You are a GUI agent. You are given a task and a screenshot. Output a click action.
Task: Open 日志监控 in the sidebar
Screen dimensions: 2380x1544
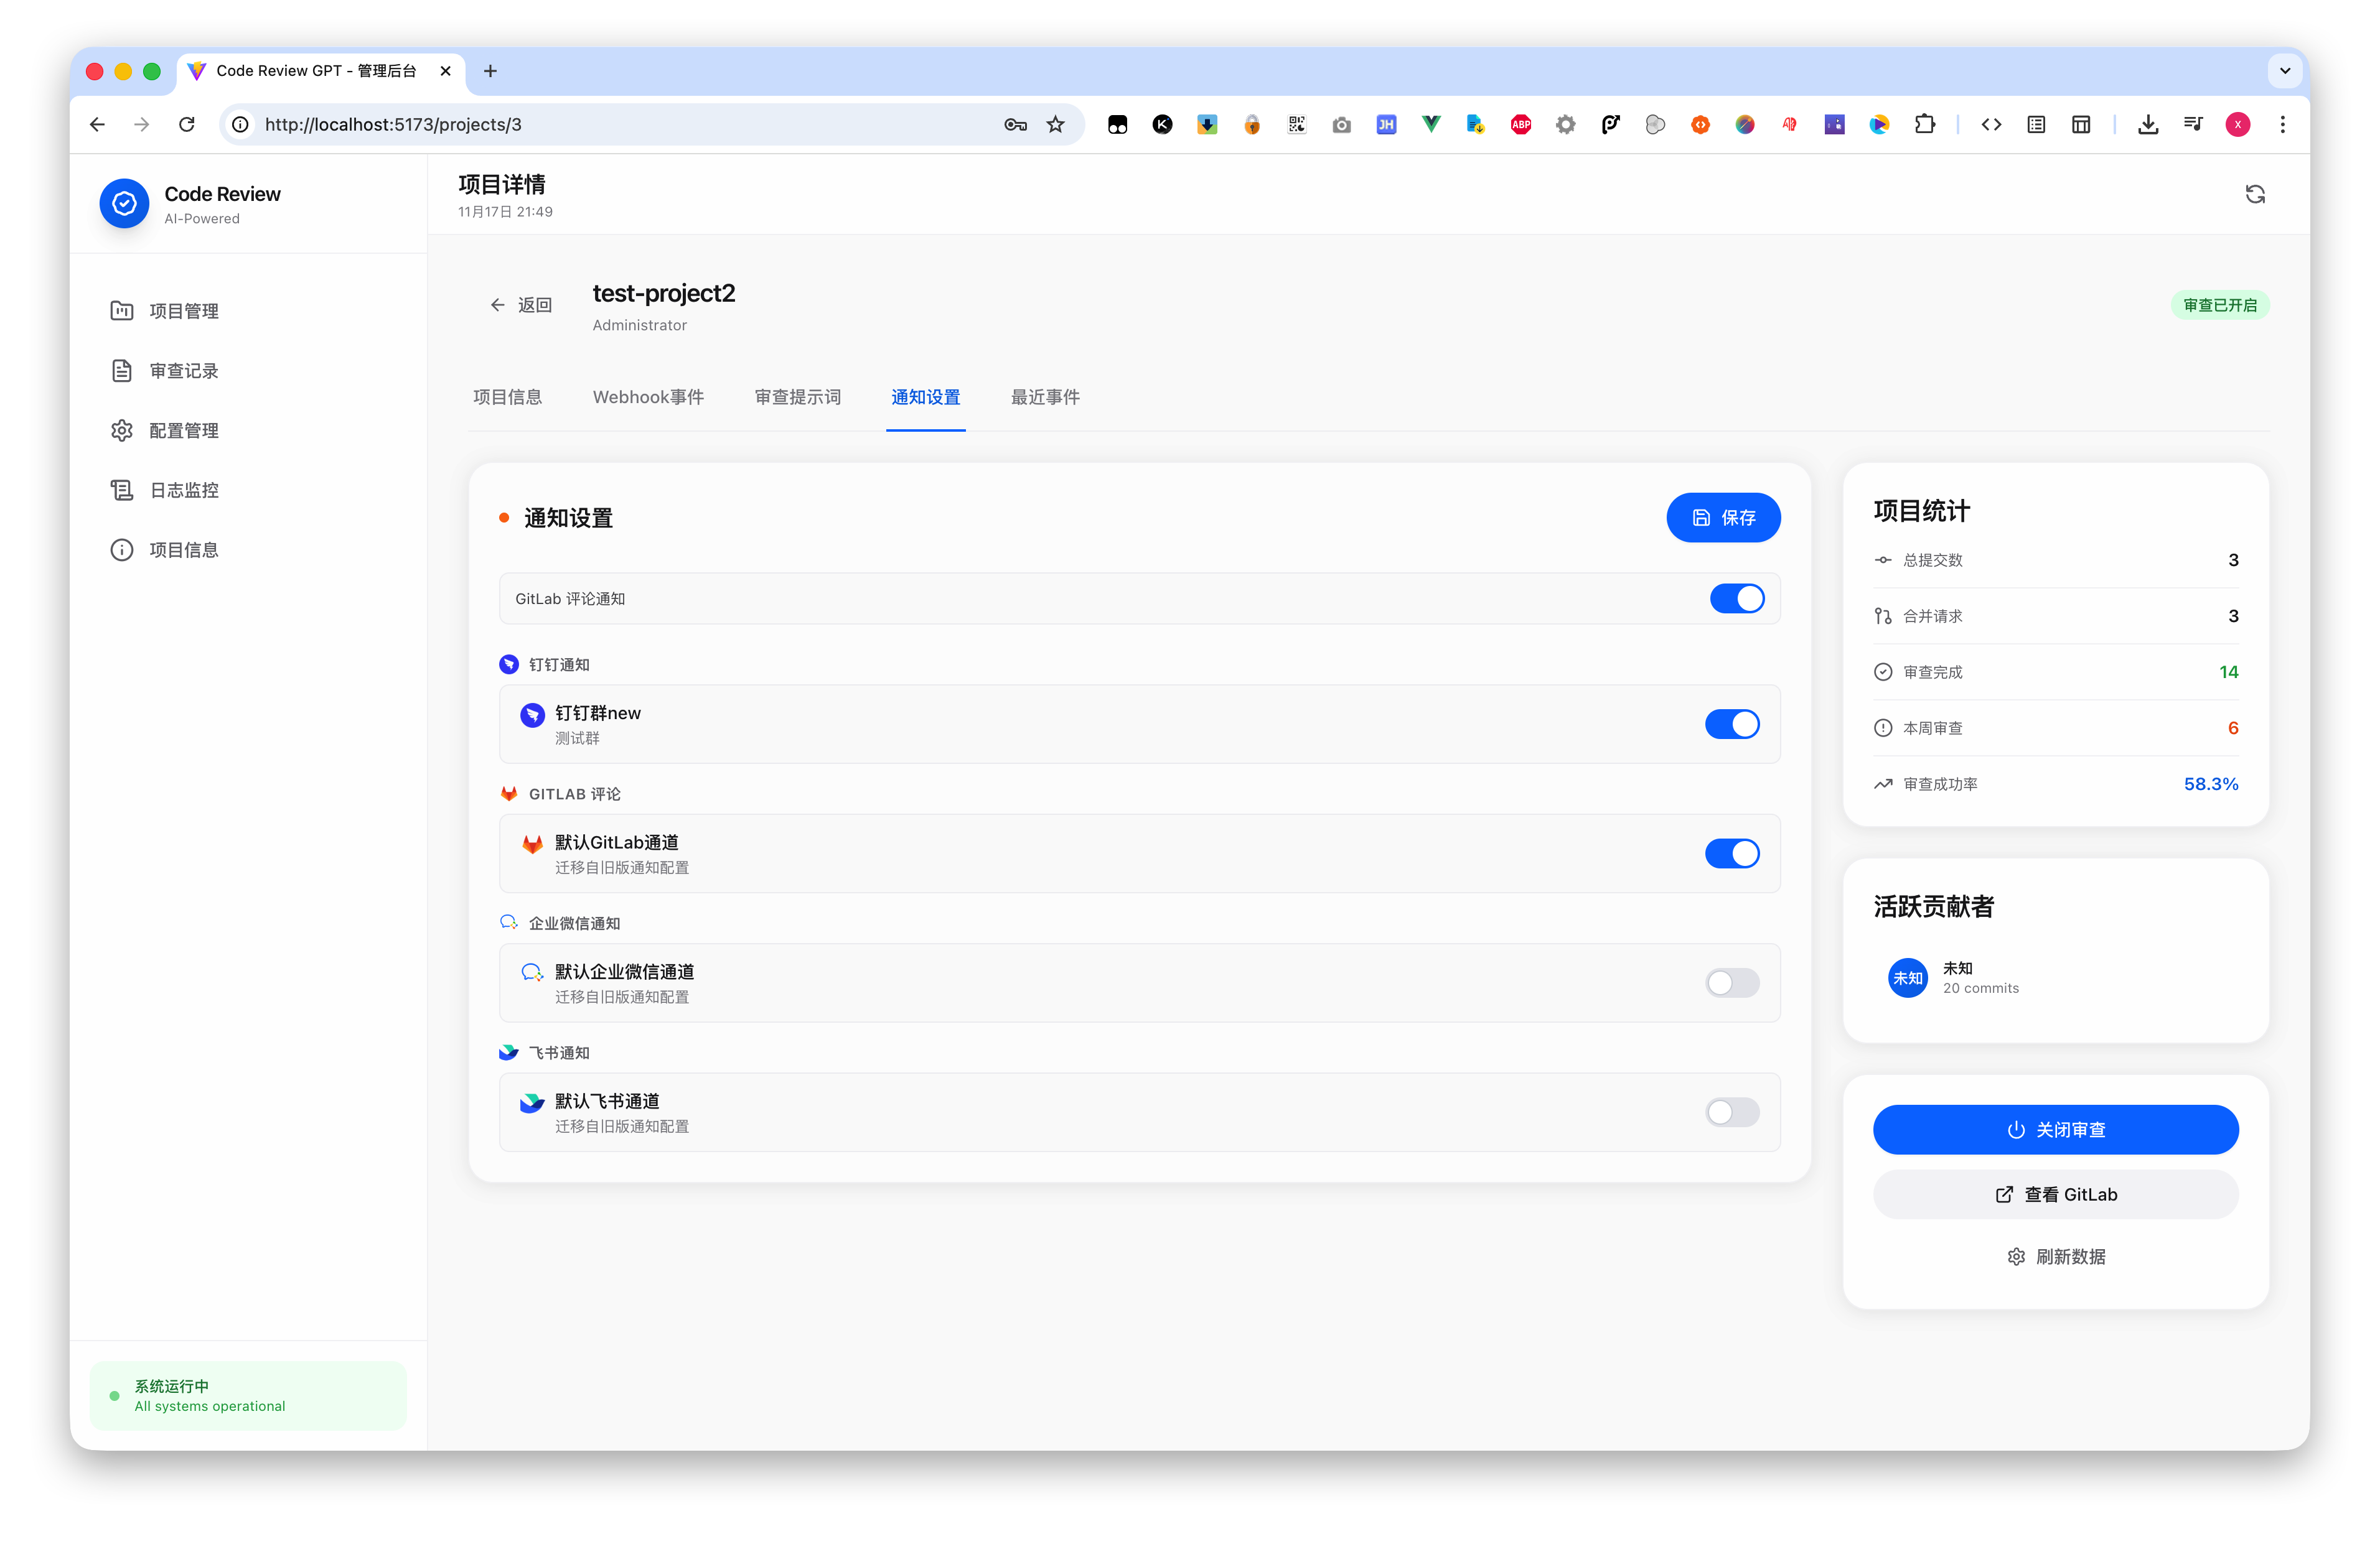[184, 491]
